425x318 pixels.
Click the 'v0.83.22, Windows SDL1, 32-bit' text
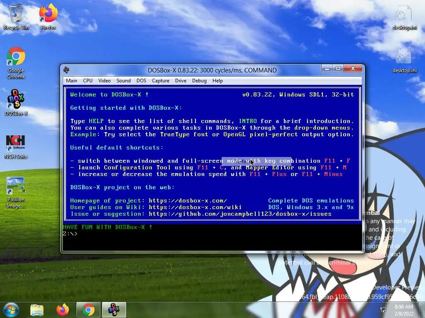click(298, 95)
